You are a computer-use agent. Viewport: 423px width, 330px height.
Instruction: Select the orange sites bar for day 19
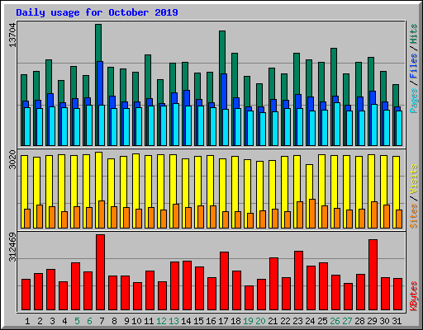(250, 220)
